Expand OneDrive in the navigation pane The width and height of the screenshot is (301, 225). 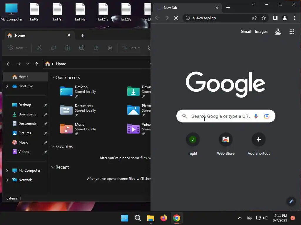tap(7, 86)
